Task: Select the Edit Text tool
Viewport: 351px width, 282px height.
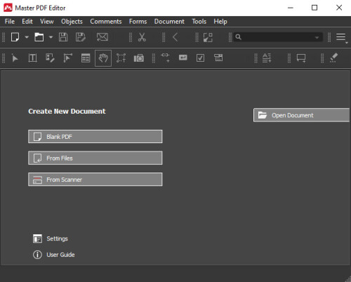Action: click(32, 58)
